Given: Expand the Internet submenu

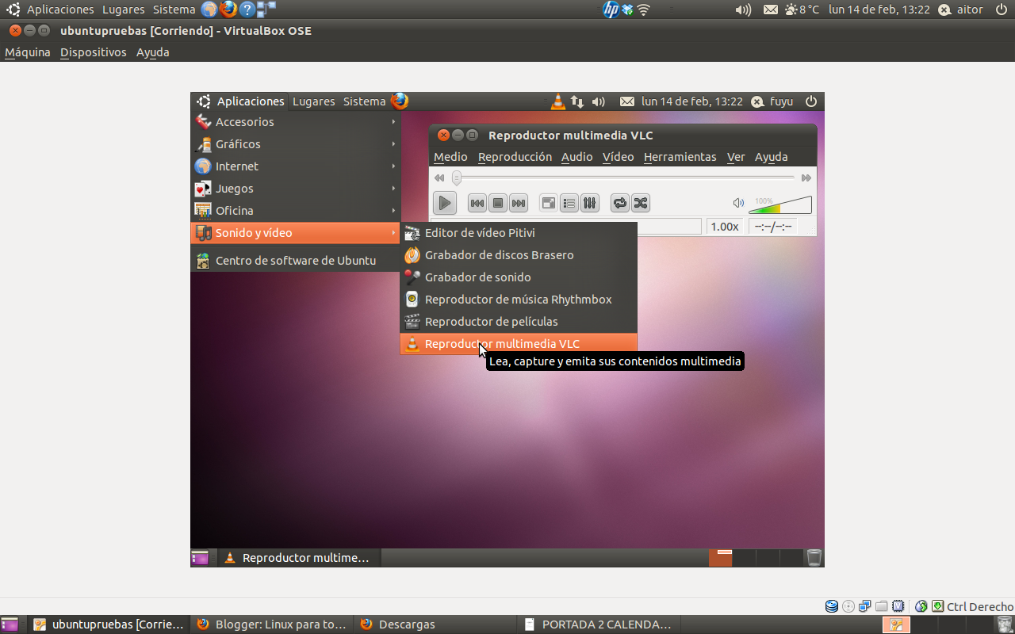Looking at the screenshot, I should pyautogui.click(x=296, y=166).
